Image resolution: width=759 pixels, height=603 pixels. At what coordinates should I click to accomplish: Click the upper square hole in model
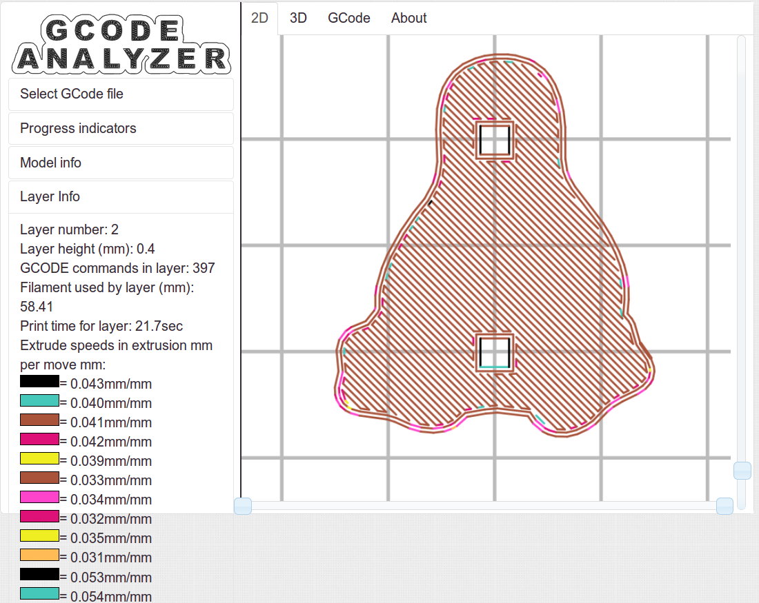click(495, 140)
